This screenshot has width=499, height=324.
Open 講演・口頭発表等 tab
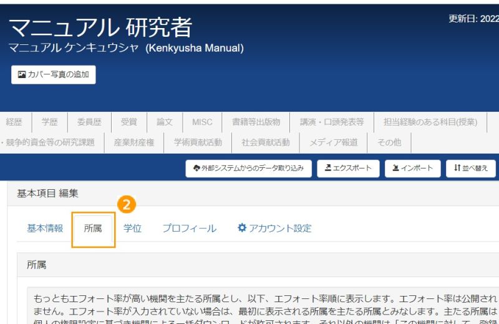tap(332, 122)
